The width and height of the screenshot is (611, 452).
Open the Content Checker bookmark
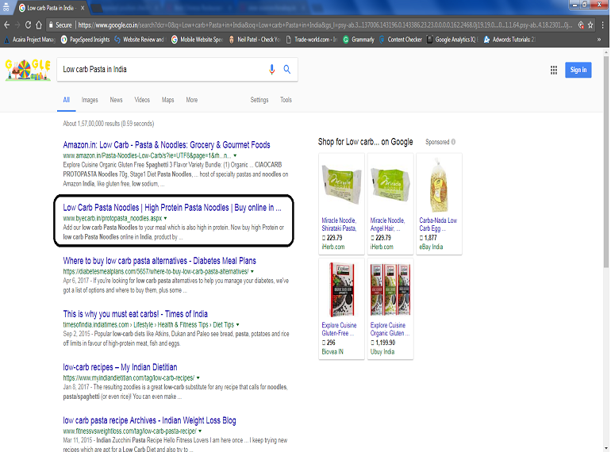pyautogui.click(x=400, y=40)
